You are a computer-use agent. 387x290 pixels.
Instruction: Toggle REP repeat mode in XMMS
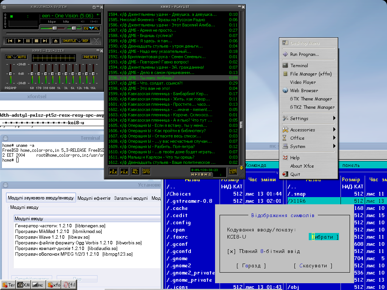[x=85, y=41]
